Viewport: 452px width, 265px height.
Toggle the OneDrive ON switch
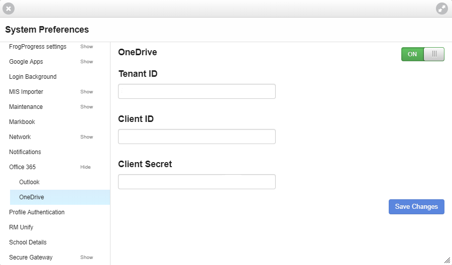click(x=422, y=54)
